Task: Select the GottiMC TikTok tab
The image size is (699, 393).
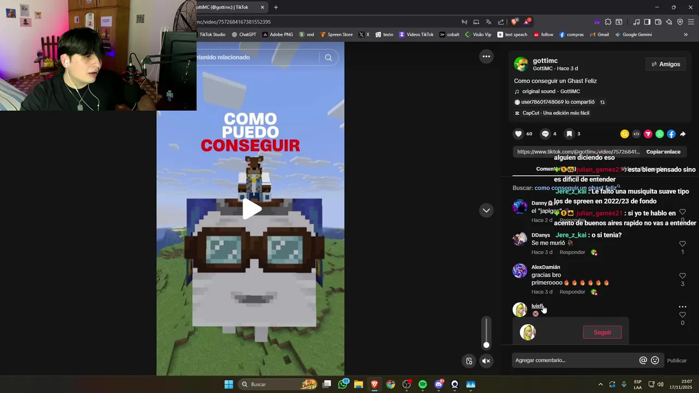Action: 227,7
